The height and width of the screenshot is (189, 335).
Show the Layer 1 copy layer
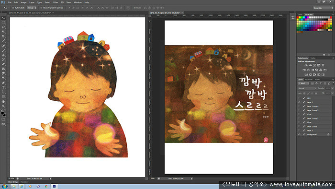pyautogui.click(x=299, y=126)
